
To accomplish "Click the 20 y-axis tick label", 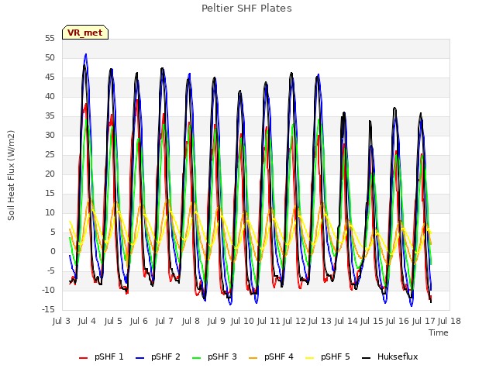I will pos(50,174).
